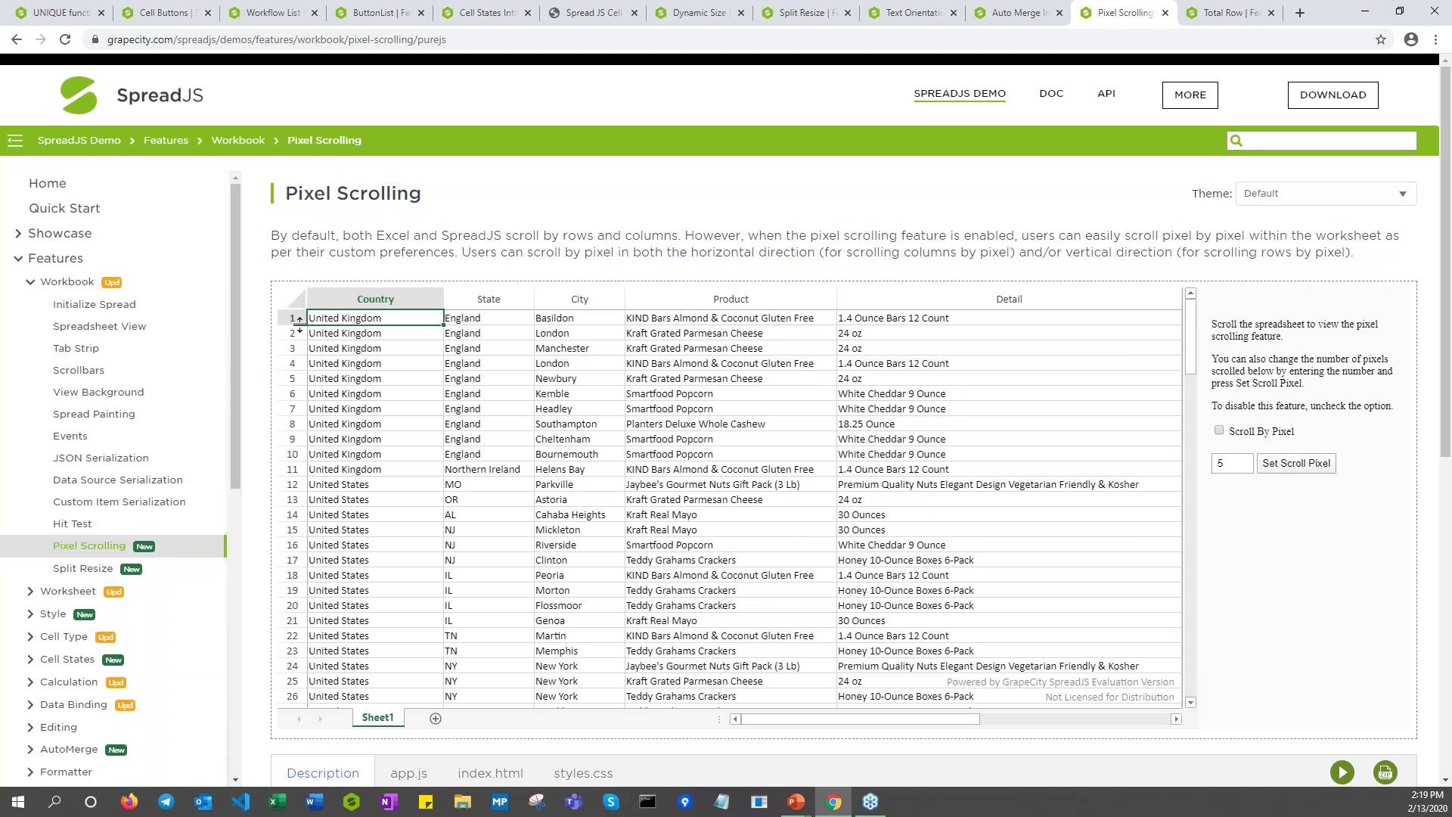Image resolution: width=1452 pixels, height=817 pixels.
Task: Open the DOC link in header
Action: (x=1051, y=94)
